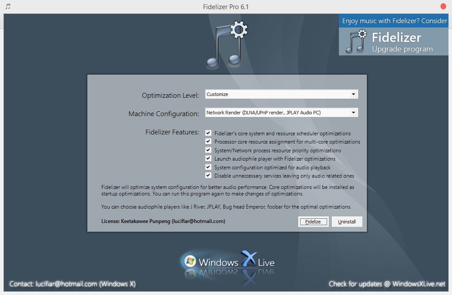Open Check for updates @ WindowsXLive.net link
This screenshot has width=452, height=295.
coord(387,284)
